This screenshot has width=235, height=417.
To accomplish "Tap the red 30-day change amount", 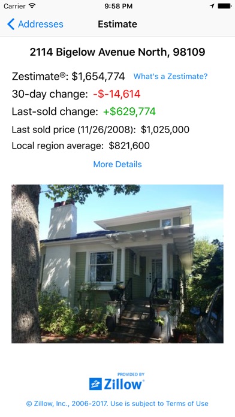I will click(x=117, y=94).
